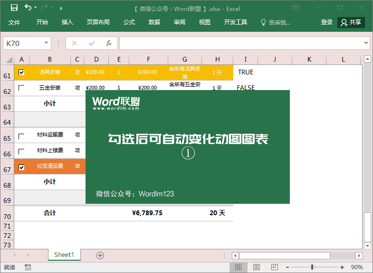Viewport: 373px width, 273px height.
Task: Click vertical scrollbar up arrow
Action: [367, 59]
